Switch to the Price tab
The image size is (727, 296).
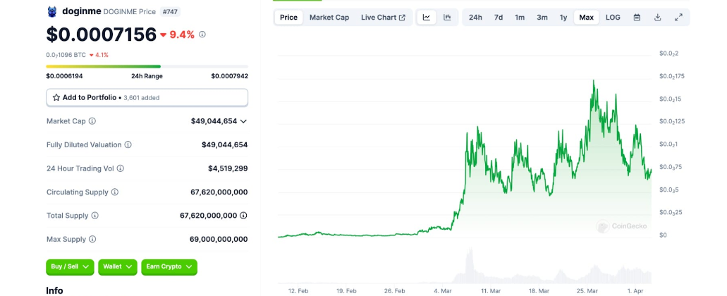[x=288, y=18]
